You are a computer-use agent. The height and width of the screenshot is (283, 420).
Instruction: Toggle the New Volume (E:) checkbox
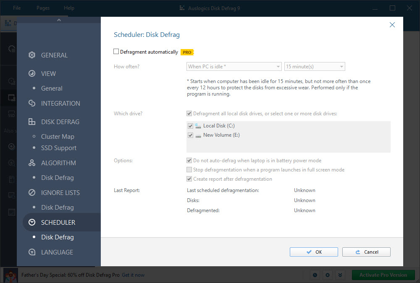coord(190,135)
